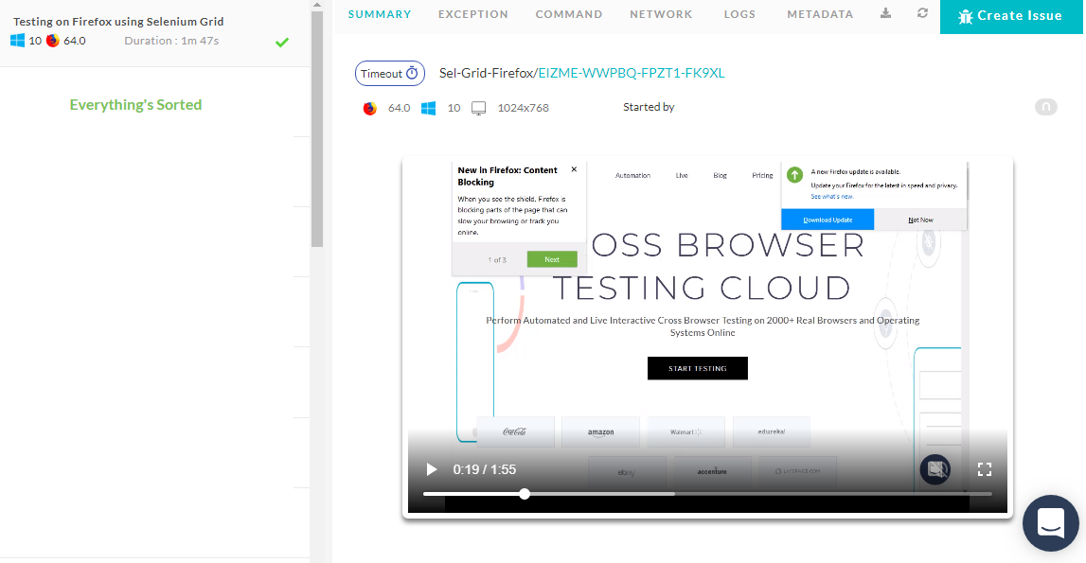This screenshot has height=563, width=1086.
Task: Open the NETWORK tab
Action: [x=661, y=14]
